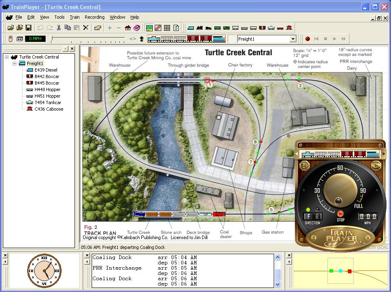Open the Train menu
This screenshot has width=391, height=292.
tap(75, 17)
